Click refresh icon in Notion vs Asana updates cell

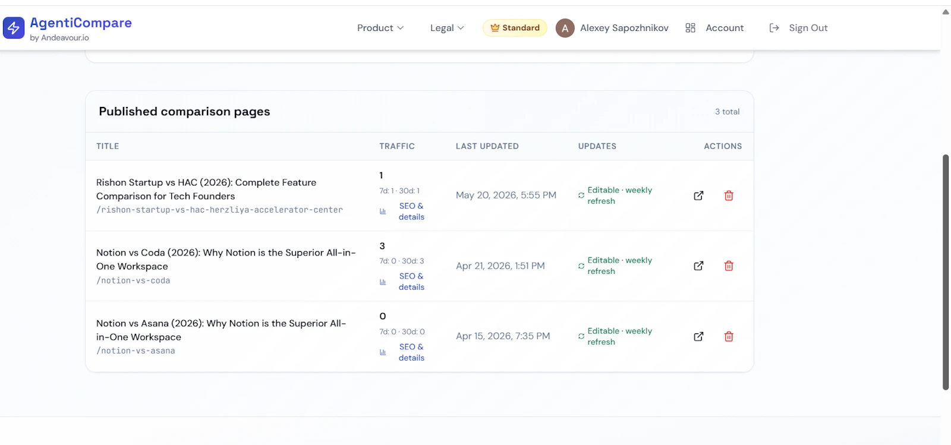(581, 336)
